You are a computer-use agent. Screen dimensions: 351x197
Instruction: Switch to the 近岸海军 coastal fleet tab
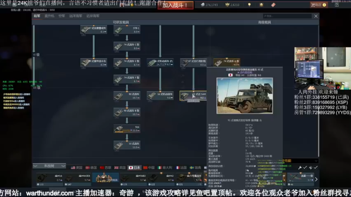pyautogui.click(x=93, y=16)
